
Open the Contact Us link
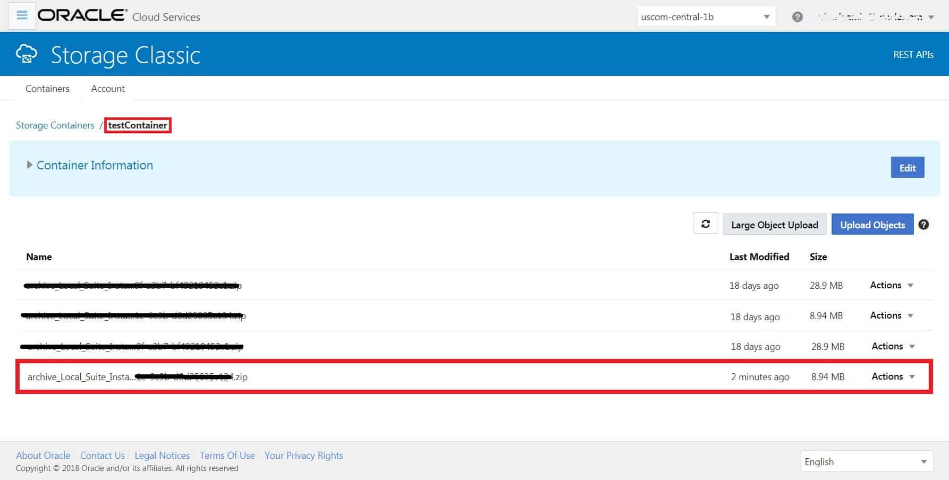(x=103, y=456)
